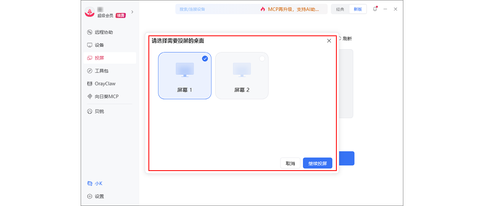Click the 向日葵MCP diamond icon
This screenshot has height=206, width=484.
coord(90,97)
